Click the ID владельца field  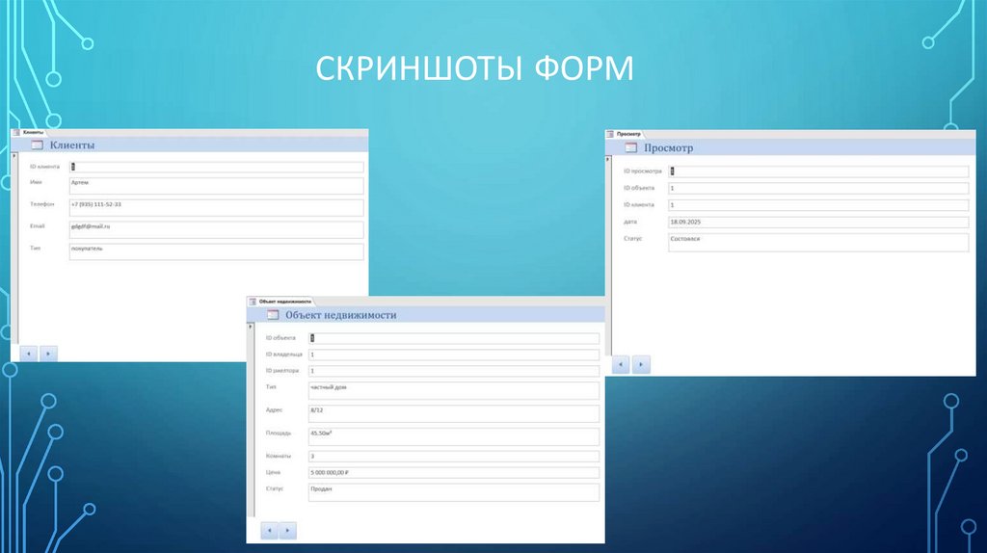pos(454,355)
